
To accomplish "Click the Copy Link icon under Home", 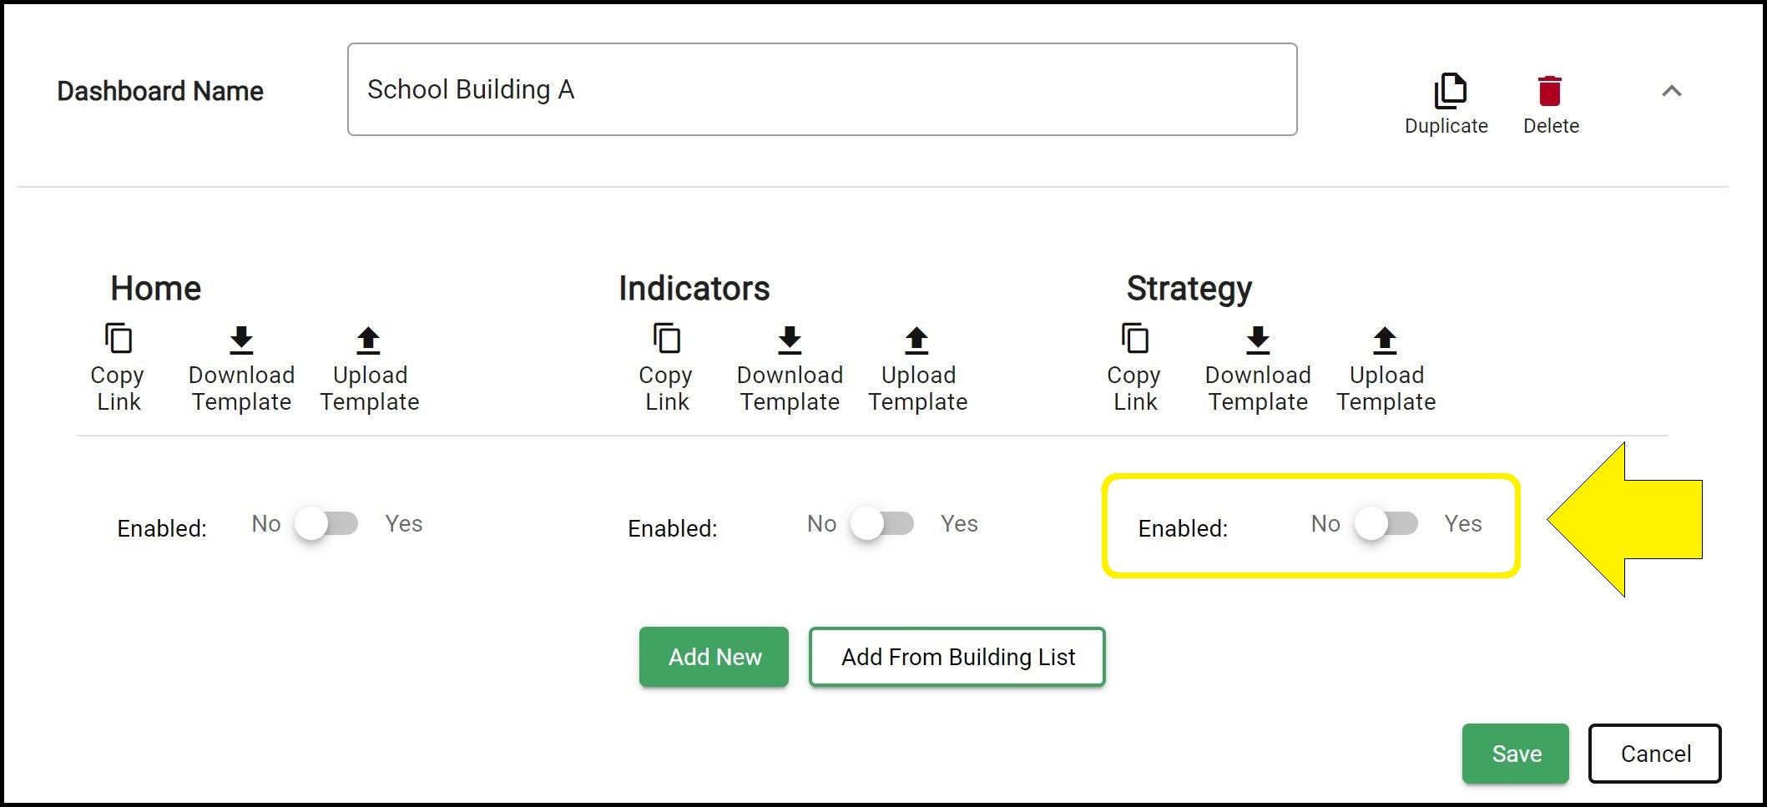I will pyautogui.click(x=118, y=338).
